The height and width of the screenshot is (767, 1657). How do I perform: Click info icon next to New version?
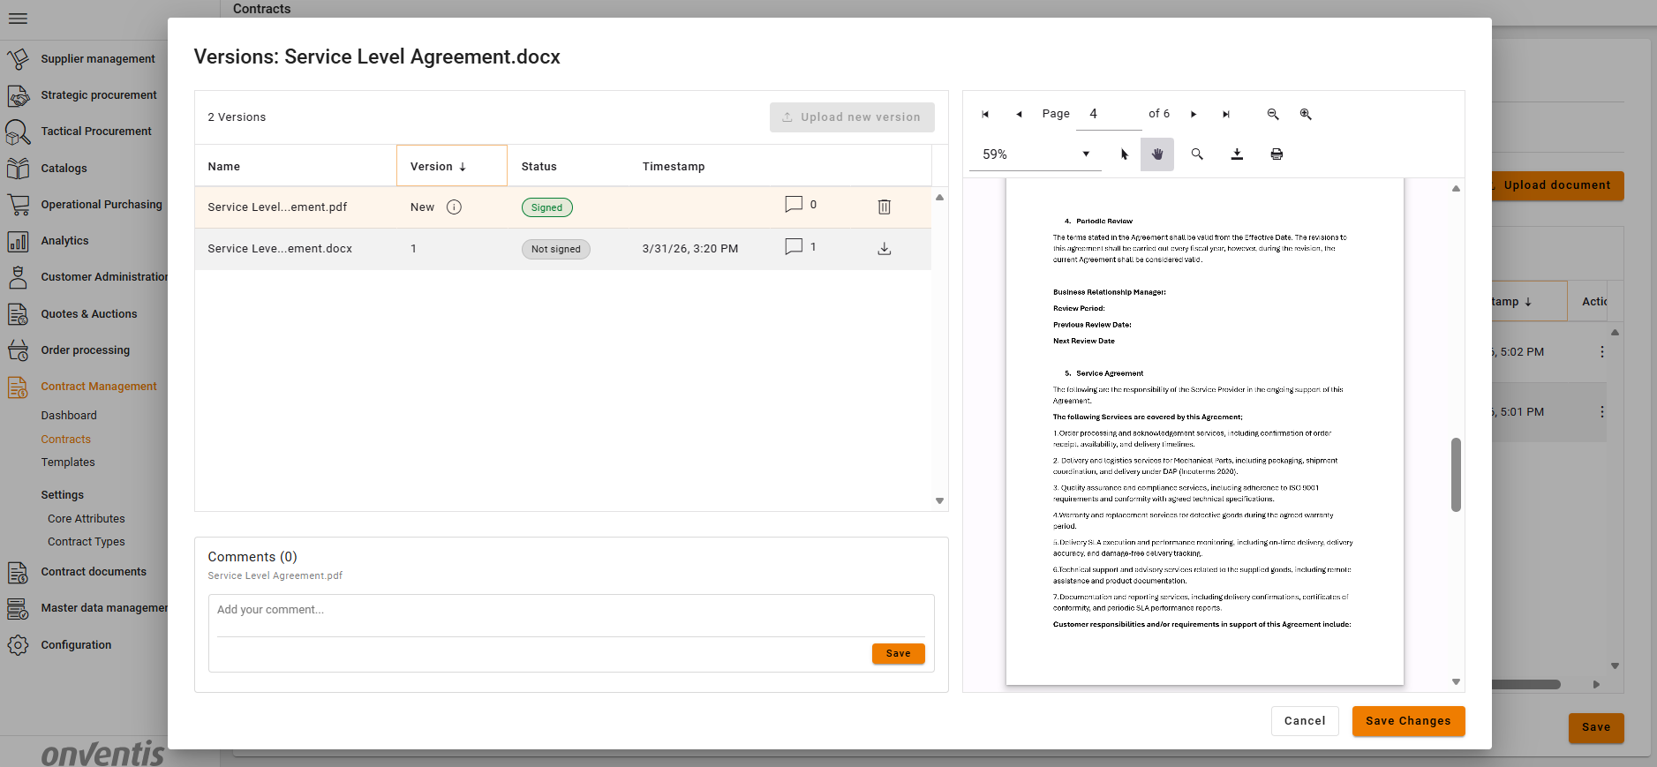[454, 207]
